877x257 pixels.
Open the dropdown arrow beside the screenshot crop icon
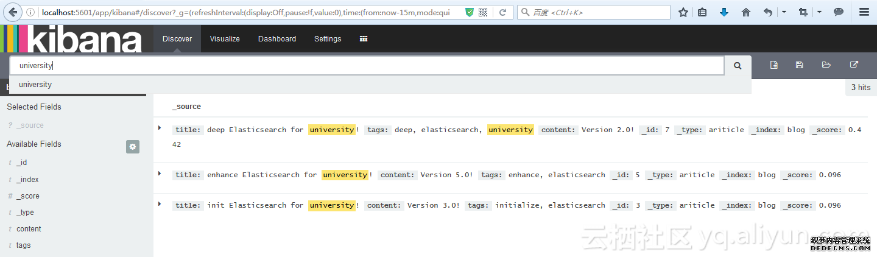click(x=820, y=12)
